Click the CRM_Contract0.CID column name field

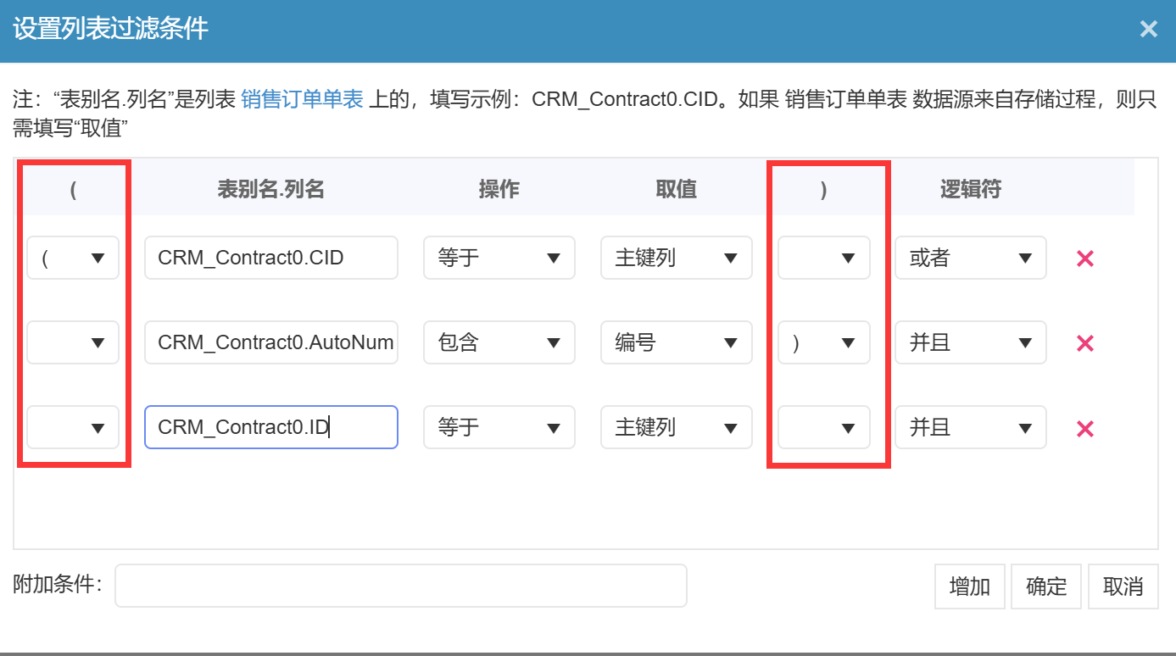(270, 259)
